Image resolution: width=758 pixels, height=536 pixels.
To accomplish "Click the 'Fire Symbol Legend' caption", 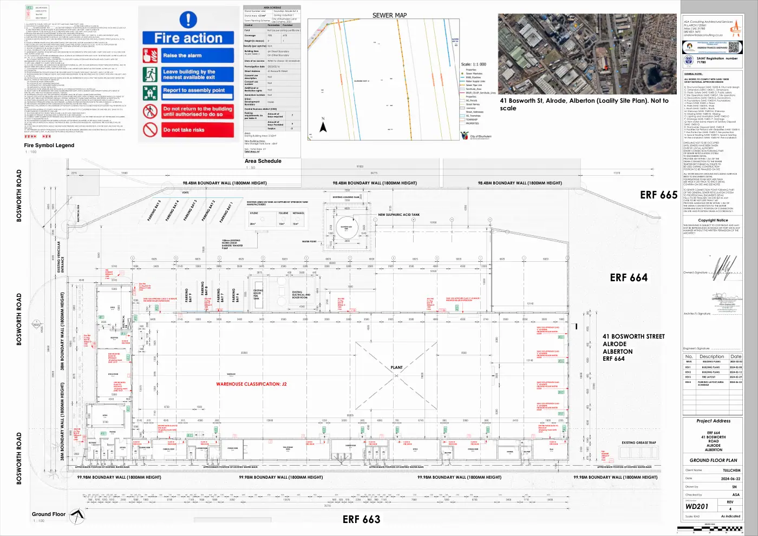I will point(49,145).
